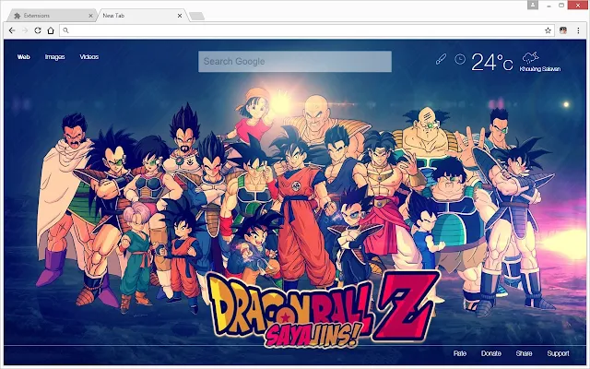Click the rain cloud weather icon
This screenshot has height=369, width=590.
click(531, 57)
